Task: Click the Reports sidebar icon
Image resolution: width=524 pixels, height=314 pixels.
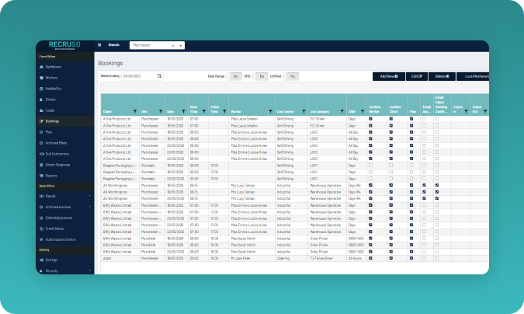Action: coord(41,176)
